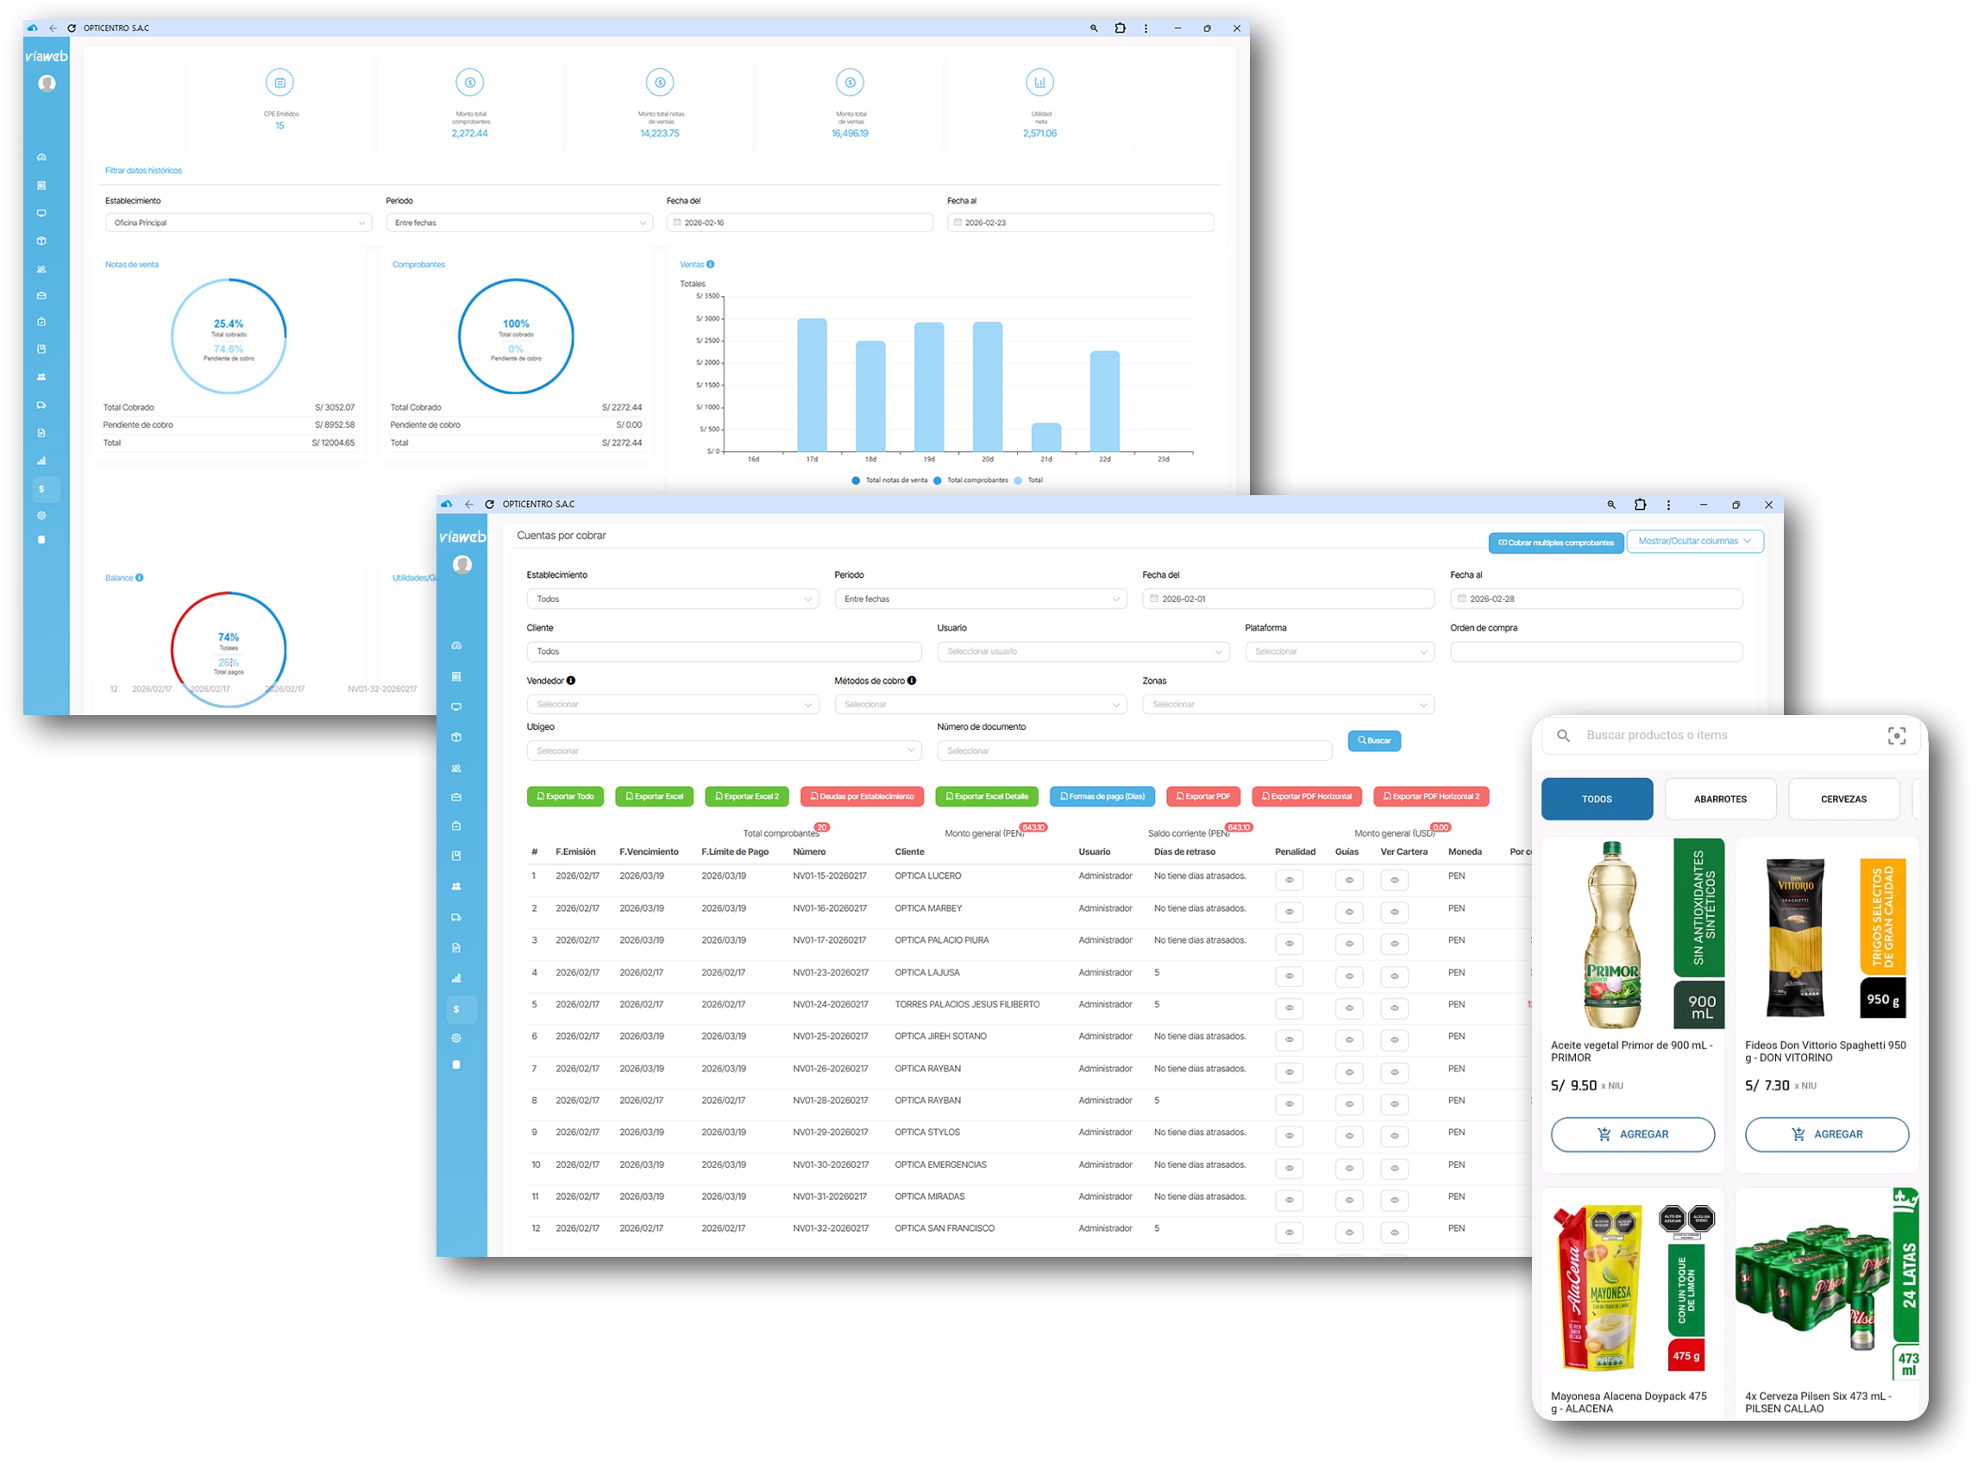Screen dimensions: 1971x1463
Task: View Cartera eye for OPTICA JIREH SOTANO row
Action: click(x=1395, y=1040)
